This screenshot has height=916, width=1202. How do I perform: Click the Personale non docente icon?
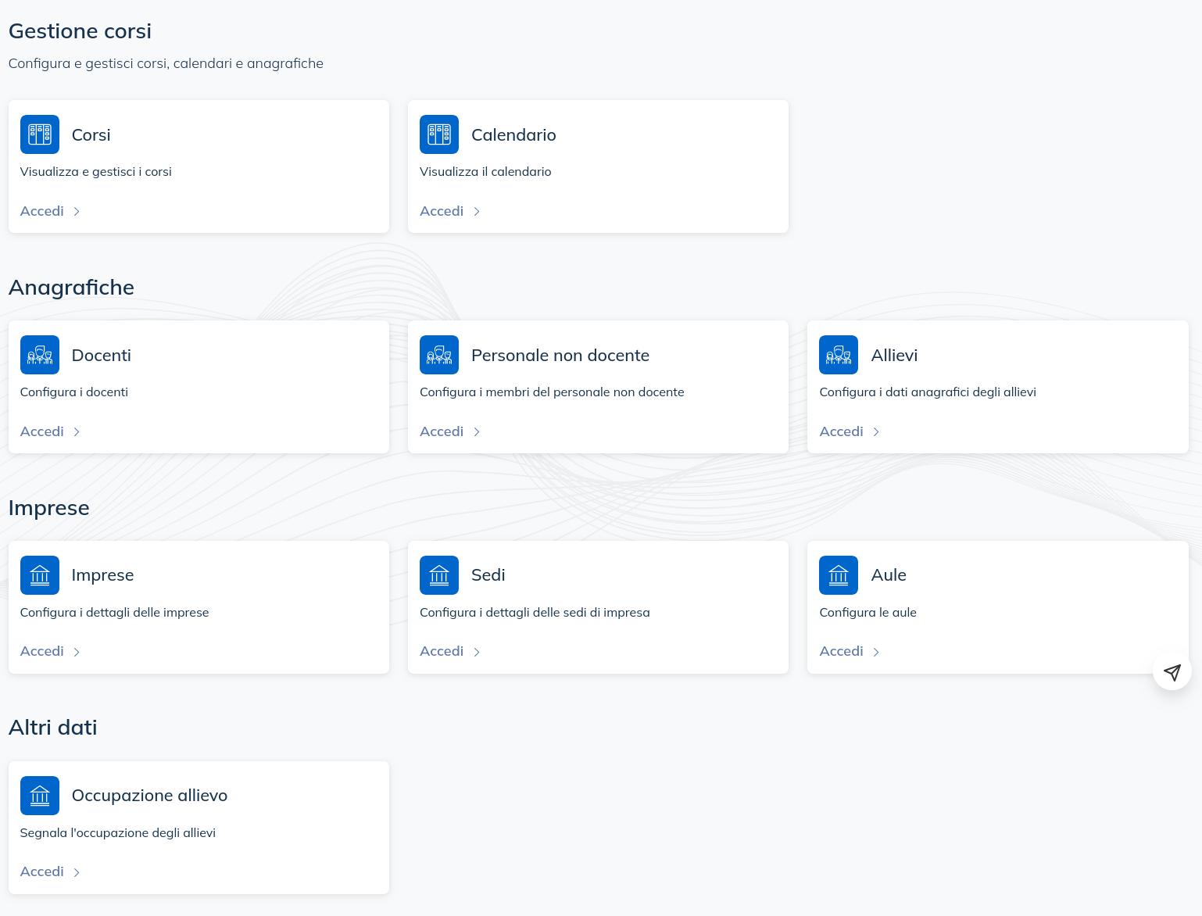pyautogui.click(x=439, y=355)
